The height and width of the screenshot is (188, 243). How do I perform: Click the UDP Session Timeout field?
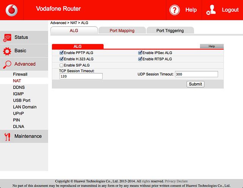pos(197,74)
